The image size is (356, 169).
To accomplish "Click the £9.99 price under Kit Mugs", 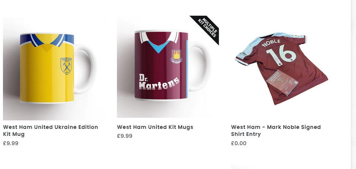I will (x=125, y=136).
